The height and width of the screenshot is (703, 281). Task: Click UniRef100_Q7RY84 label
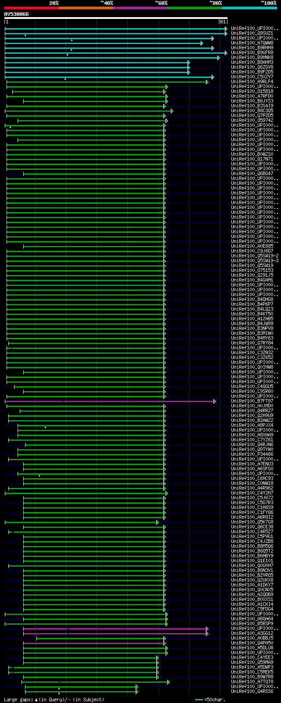tap(252, 343)
